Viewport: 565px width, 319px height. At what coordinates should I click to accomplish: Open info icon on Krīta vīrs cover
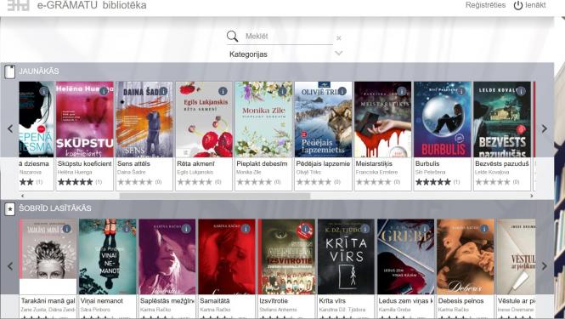coord(365,229)
